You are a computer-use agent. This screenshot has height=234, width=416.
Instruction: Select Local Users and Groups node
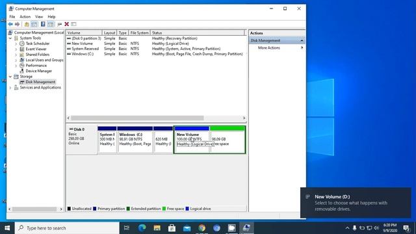pos(44,60)
